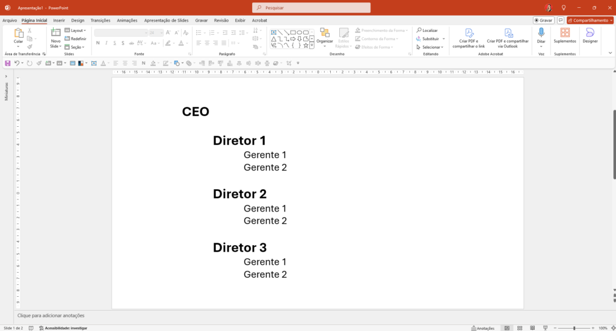The width and height of the screenshot is (616, 331).
Task: Click Criar PDF e compartilhar o link
Action: [469, 34]
